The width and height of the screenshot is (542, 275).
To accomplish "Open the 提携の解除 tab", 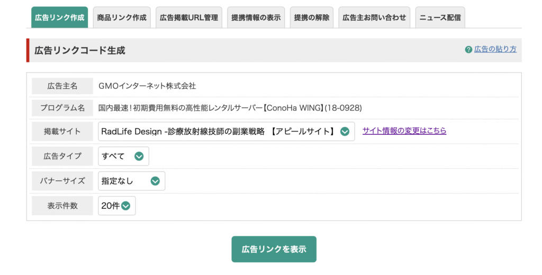I will click(311, 17).
